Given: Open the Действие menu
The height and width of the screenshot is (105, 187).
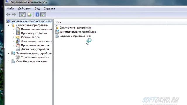Looking at the screenshot, I should [24, 8].
